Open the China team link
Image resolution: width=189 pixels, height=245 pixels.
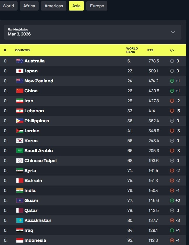31,91
